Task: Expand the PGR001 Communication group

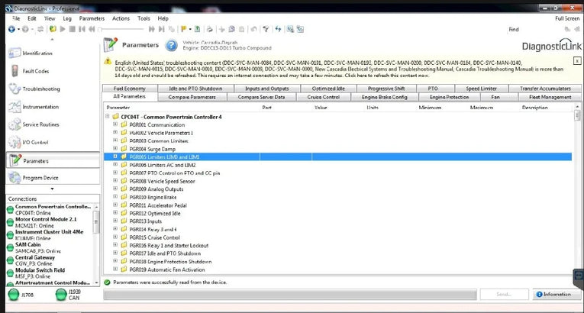Action: 115,124
